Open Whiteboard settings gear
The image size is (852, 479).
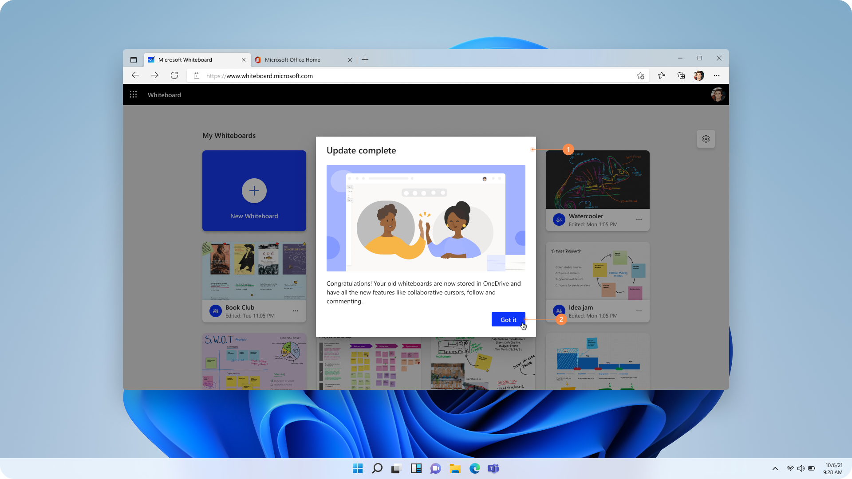click(706, 139)
